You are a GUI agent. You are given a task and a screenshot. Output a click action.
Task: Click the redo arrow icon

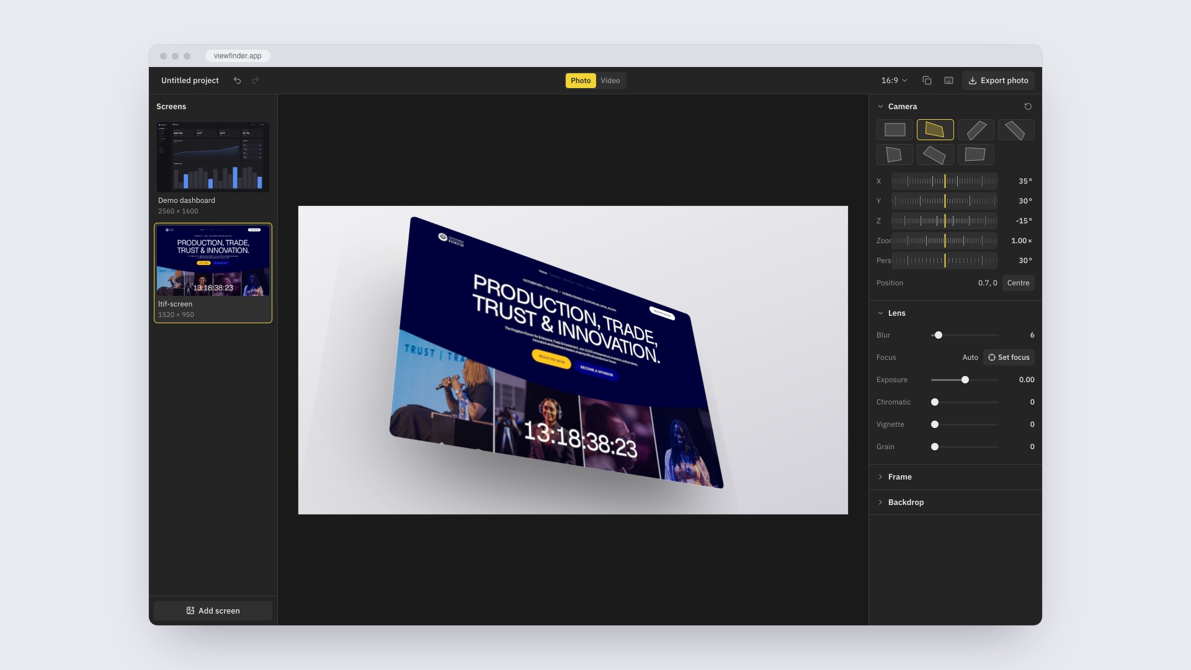point(255,81)
